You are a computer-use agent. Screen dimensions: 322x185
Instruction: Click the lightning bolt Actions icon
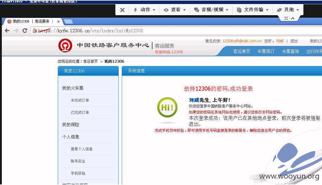pyautogui.click(x=135, y=10)
